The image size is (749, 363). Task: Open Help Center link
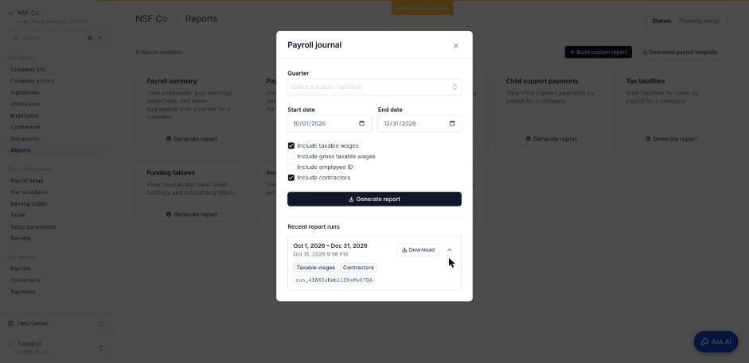click(x=33, y=323)
